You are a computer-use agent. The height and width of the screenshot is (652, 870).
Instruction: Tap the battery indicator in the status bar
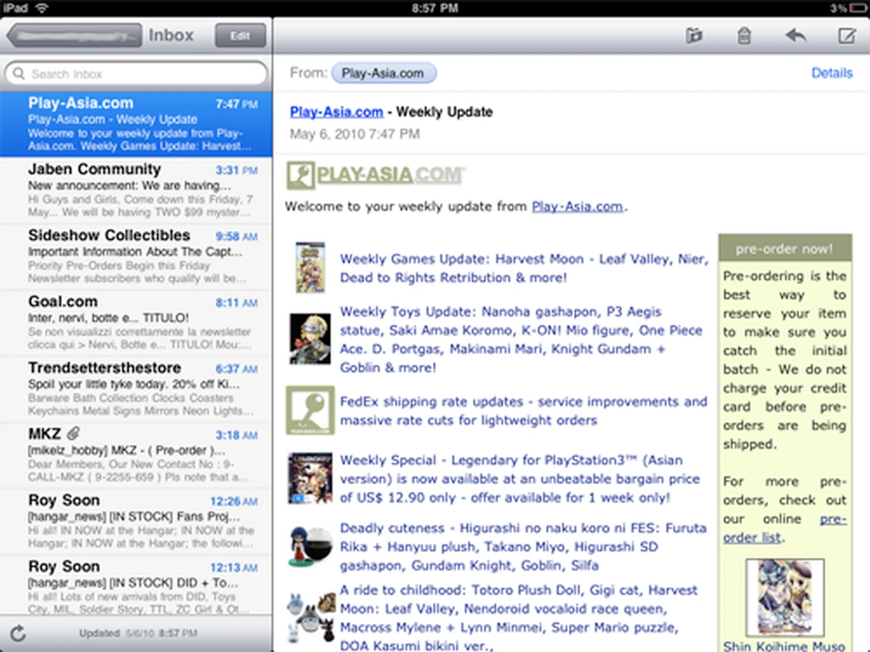pyautogui.click(x=858, y=8)
